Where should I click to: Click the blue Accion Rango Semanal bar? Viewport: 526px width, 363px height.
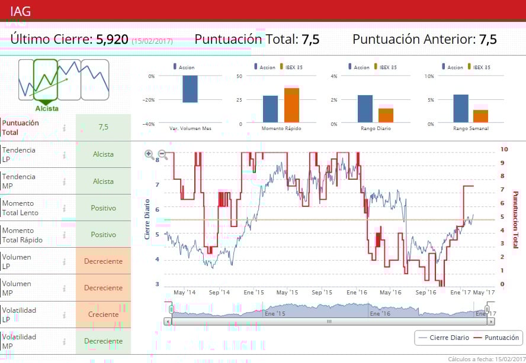(461, 109)
